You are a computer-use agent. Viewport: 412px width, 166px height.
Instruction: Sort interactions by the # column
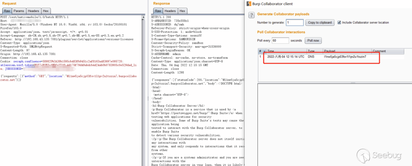pyautogui.click(x=260, y=51)
